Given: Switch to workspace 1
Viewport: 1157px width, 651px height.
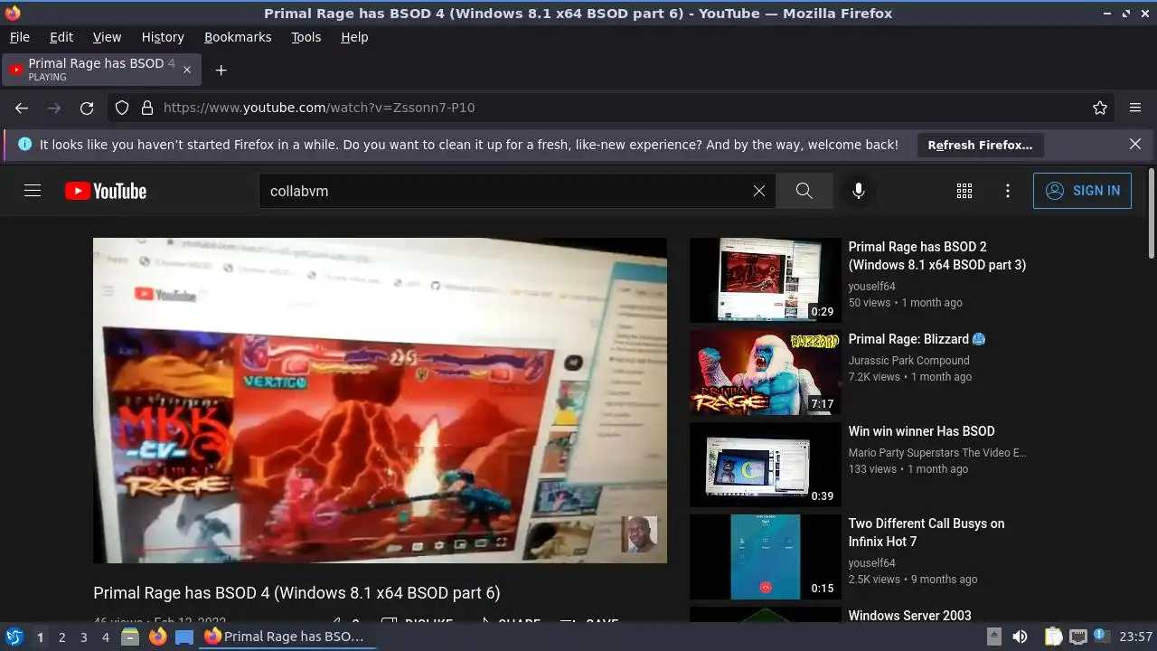Looking at the screenshot, I should (40, 637).
